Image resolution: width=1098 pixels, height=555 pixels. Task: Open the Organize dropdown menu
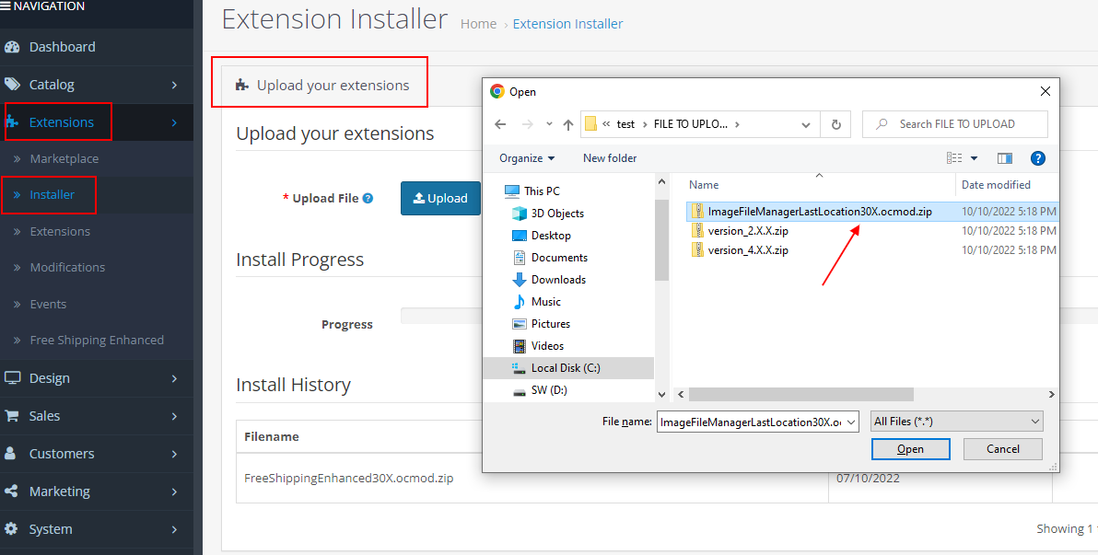(x=525, y=157)
